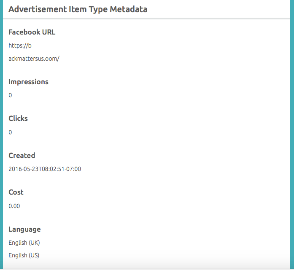294x270 pixels.
Task: Select the Clicks field label
Action: (x=18, y=118)
